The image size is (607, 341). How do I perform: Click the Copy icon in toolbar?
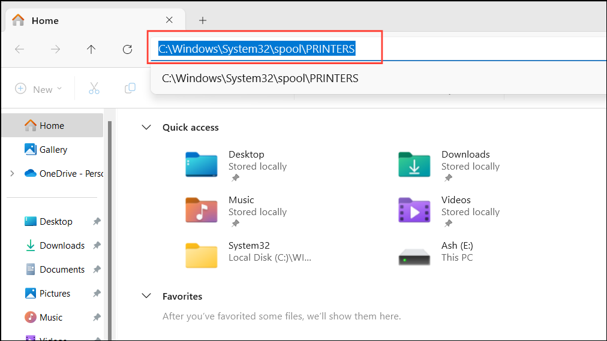click(130, 89)
